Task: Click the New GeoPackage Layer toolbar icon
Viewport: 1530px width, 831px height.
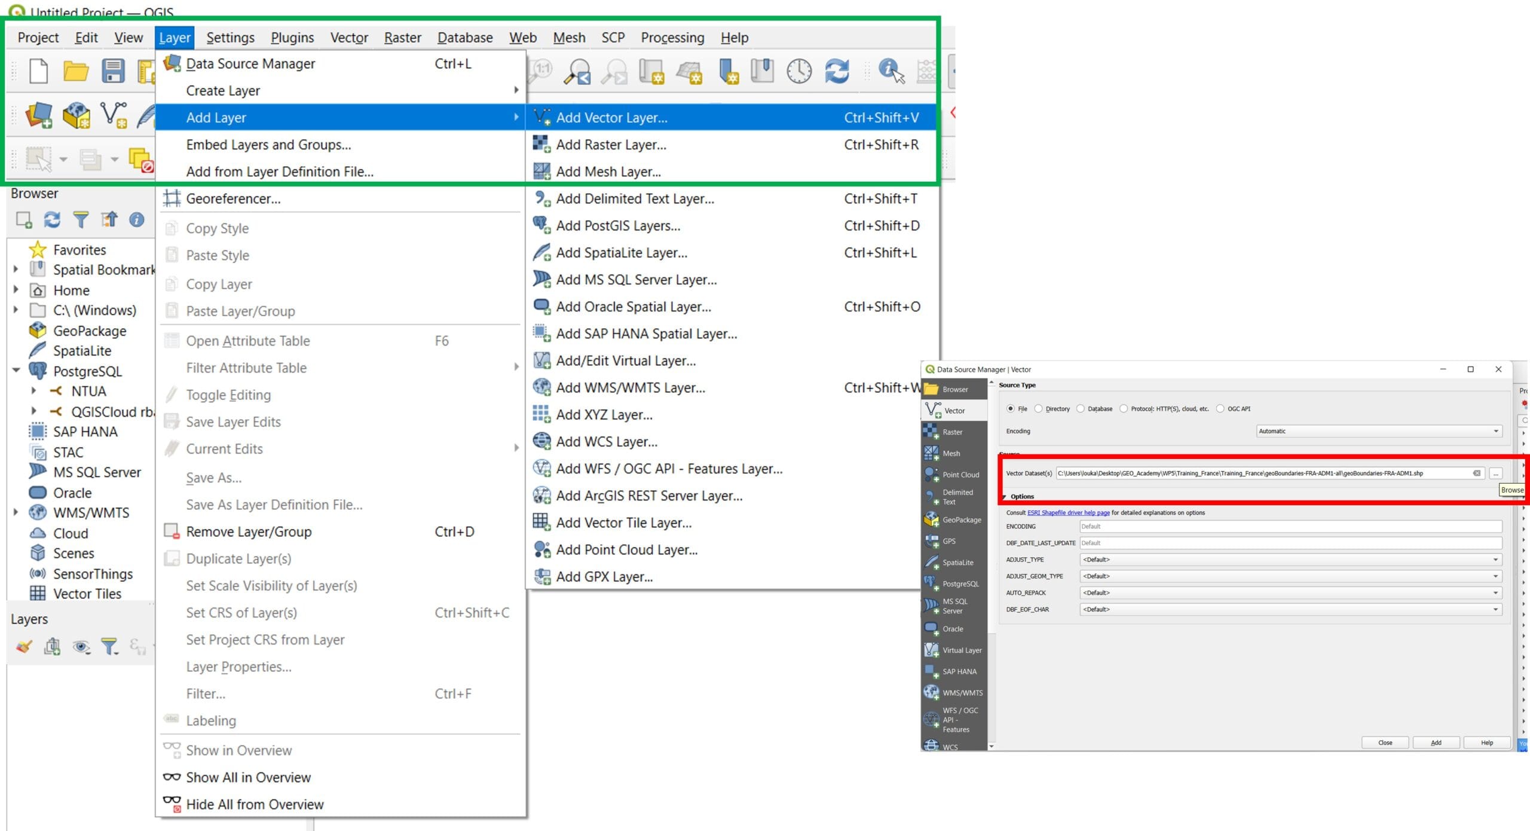Action: point(76,115)
